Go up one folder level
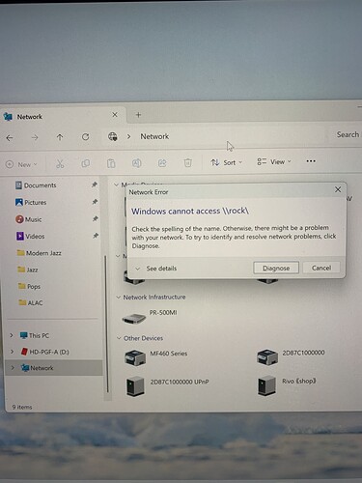This screenshot has width=362, height=483. 60,137
